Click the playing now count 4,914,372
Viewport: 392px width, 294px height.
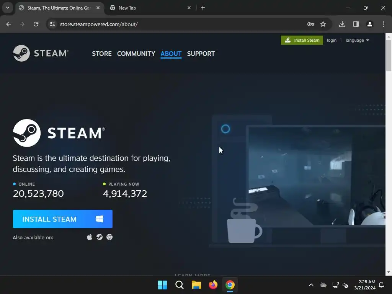[x=125, y=193]
